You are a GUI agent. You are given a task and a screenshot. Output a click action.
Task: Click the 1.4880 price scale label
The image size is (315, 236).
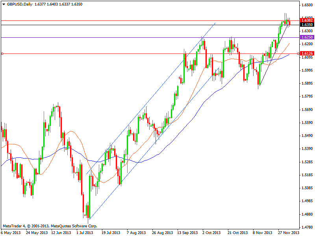[307, 214]
